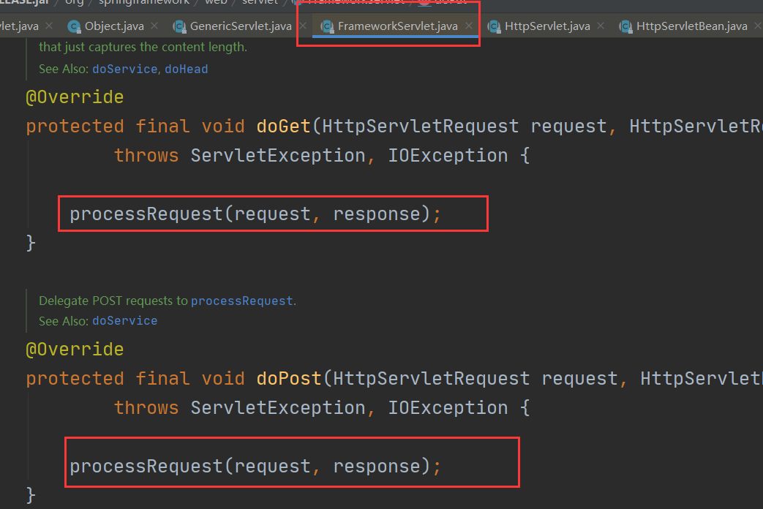The image size is (763, 509).
Task: Open the processRequest link in POST doc
Action: (242, 301)
